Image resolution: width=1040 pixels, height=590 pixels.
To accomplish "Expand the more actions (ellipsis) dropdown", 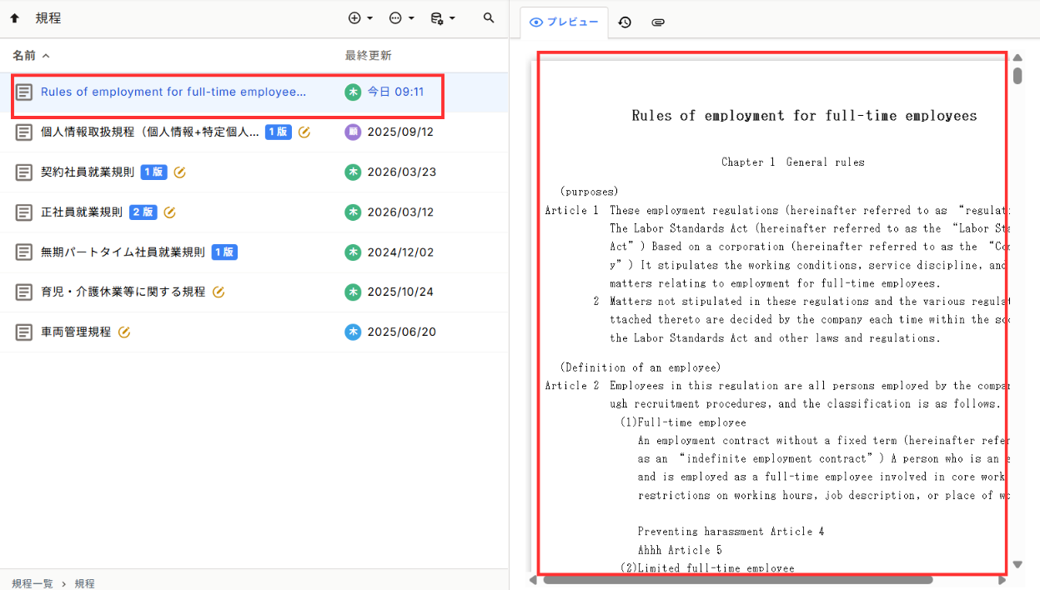I will 401,18.
